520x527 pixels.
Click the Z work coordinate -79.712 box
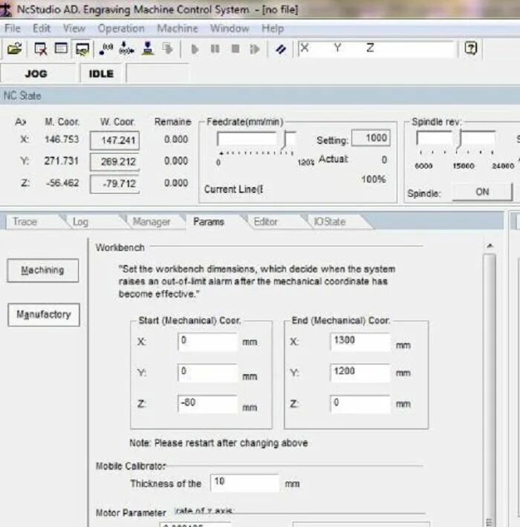[114, 184]
